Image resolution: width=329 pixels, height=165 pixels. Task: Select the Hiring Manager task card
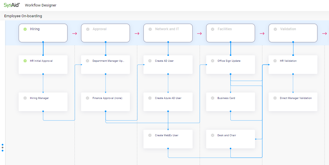click(43, 102)
